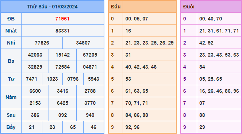
Task: Click fifth prize number 3416
Action: click(62, 91)
